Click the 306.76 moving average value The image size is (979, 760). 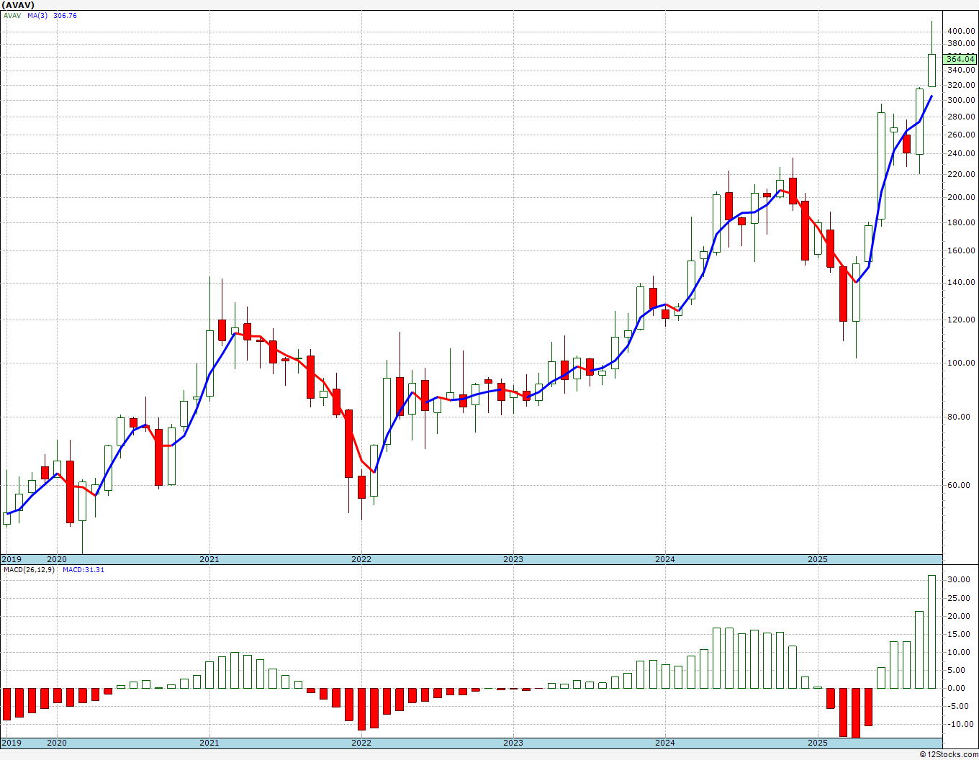[x=65, y=15]
